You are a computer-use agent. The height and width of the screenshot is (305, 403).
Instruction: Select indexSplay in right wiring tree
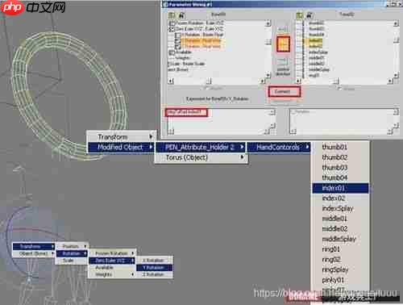pyautogui.click(x=318, y=52)
